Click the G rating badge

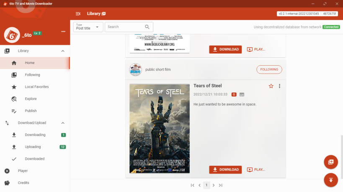point(234,95)
